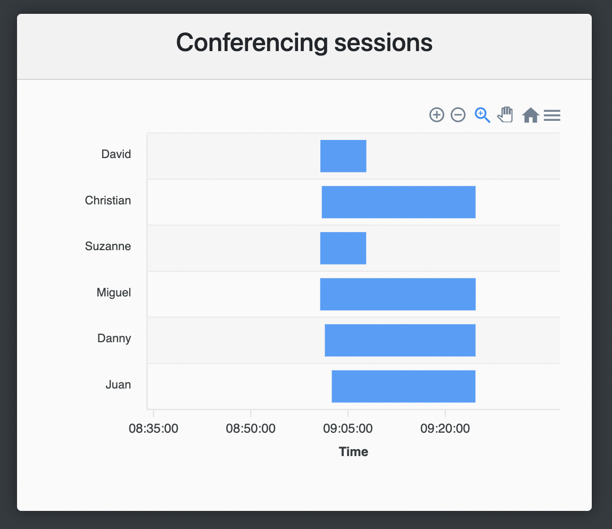The width and height of the screenshot is (612, 529).
Task: Click Miguel's session bar
Action: point(398,294)
